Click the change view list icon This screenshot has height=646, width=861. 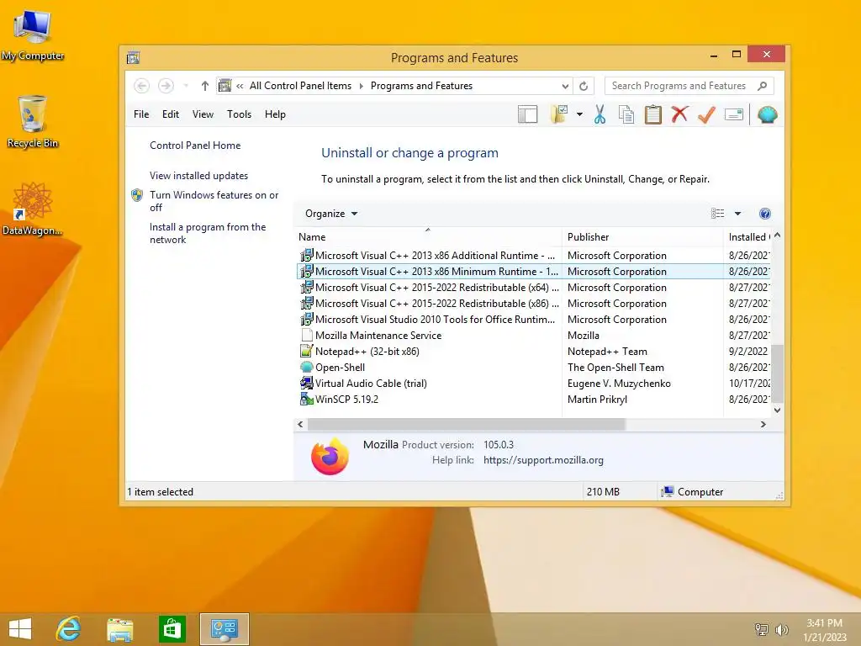pyautogui.click(x=717, y=214)
